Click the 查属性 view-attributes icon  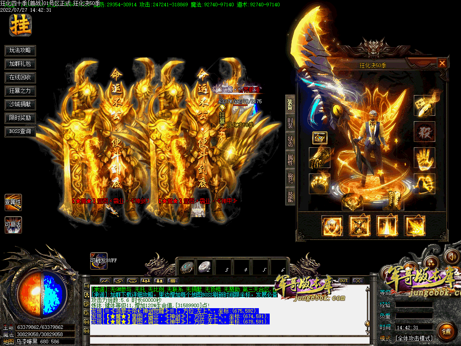(x=13, y=202)
